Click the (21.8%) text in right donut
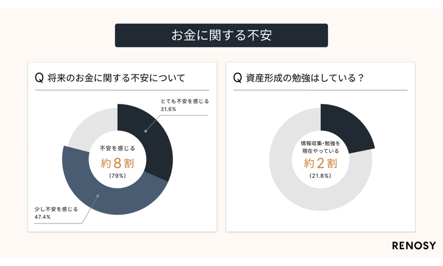The height and width of the screenshot is (266, 443). pos(320,176)
